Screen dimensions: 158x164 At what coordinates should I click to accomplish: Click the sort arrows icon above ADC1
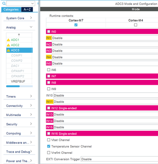tap(19, 35)
